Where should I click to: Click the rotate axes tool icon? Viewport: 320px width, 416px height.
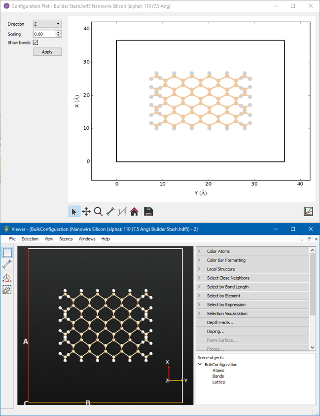click(x=7, y=278)
